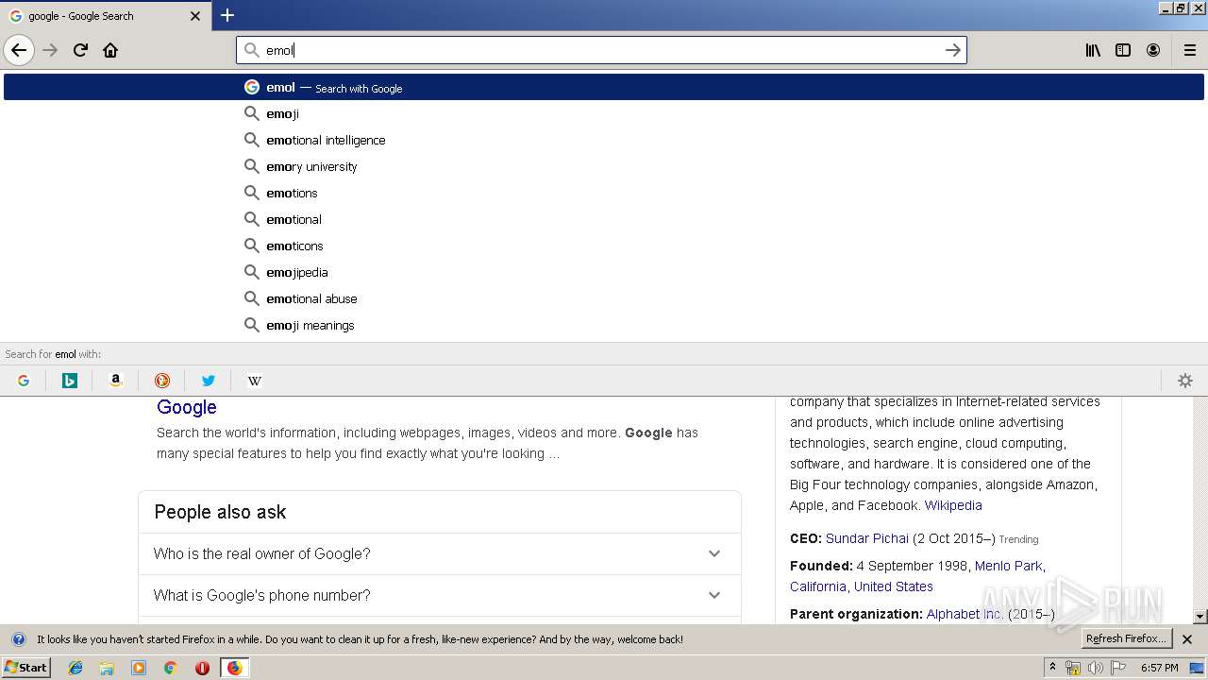Choose 'emory university' suggestion
The height and width of the screenshot is (680, 1208).
pyautogui.click(x=604, y=166)
